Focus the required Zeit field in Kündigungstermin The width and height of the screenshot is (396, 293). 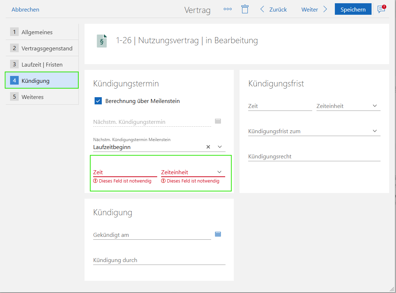(125, 172)
